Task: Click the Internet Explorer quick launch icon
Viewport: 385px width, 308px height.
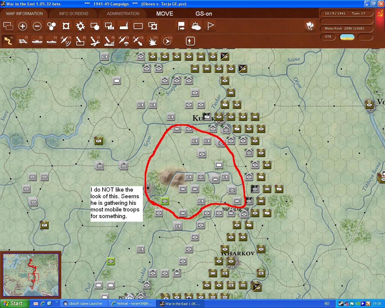Action: click(x=43, y=303)
